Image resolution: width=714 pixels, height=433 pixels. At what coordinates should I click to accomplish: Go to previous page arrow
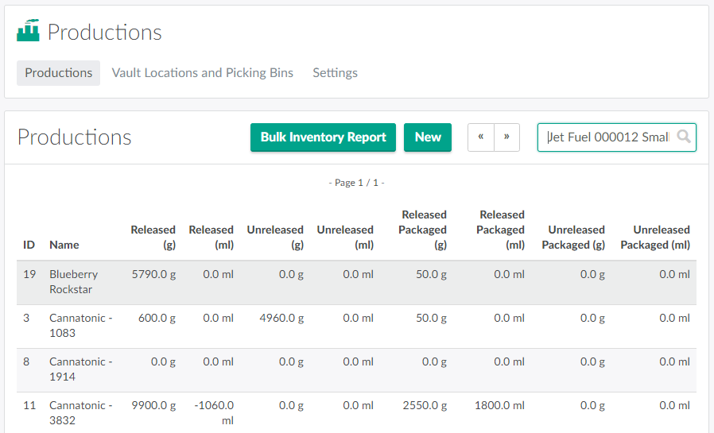pyautogui.click(x=481, y=137)
